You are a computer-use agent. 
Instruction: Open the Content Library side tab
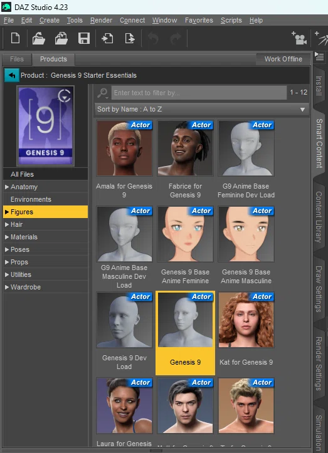[x=319, y=217]
